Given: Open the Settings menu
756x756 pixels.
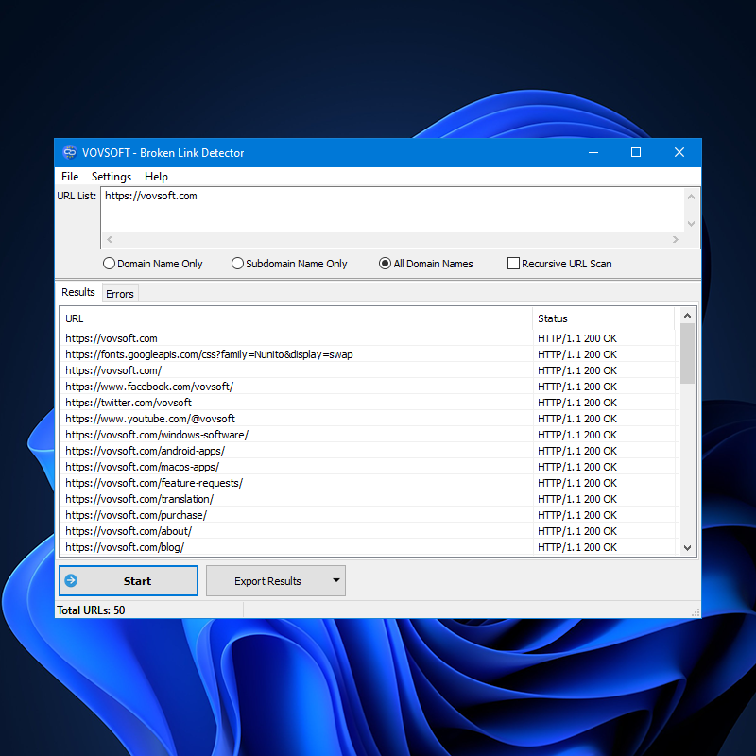Looking at the screenshot, I should coord(112,177).
